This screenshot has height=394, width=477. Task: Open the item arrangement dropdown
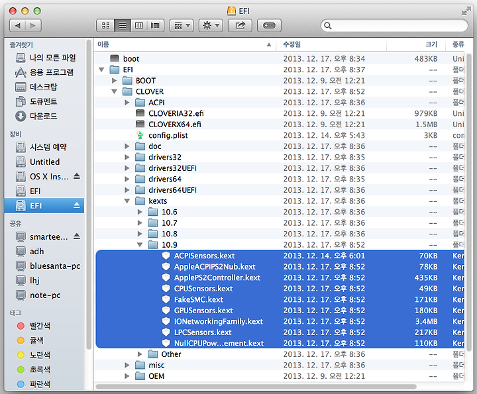(x=182, y=26)
